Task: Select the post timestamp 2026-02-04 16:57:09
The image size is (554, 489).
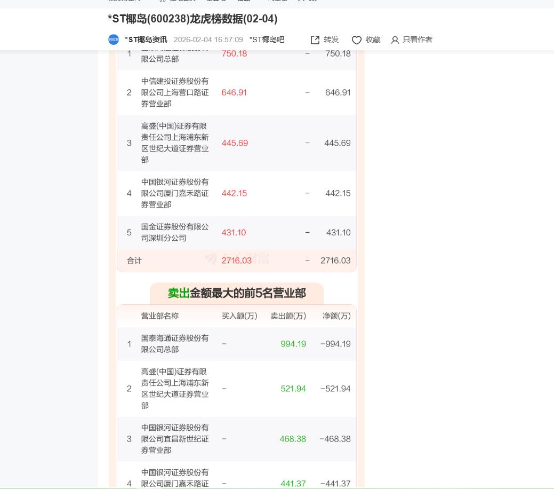Action: pyautogui.click(x=208, y=40)
